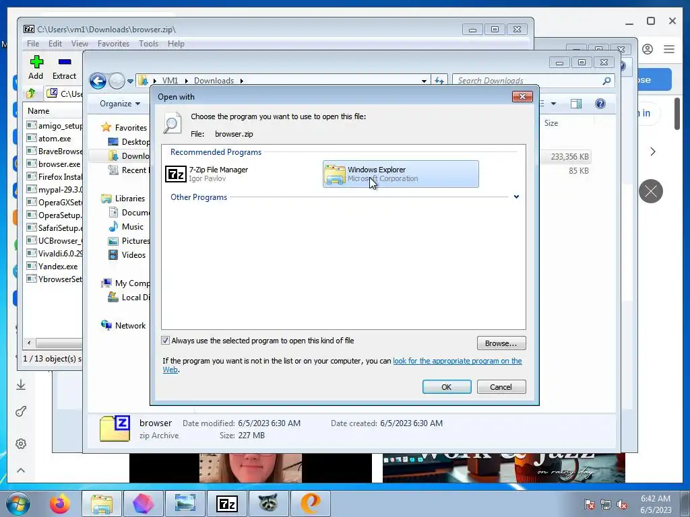Cancel the Open with dialog
Screen dimensions: 690x517
coord(501,387)
